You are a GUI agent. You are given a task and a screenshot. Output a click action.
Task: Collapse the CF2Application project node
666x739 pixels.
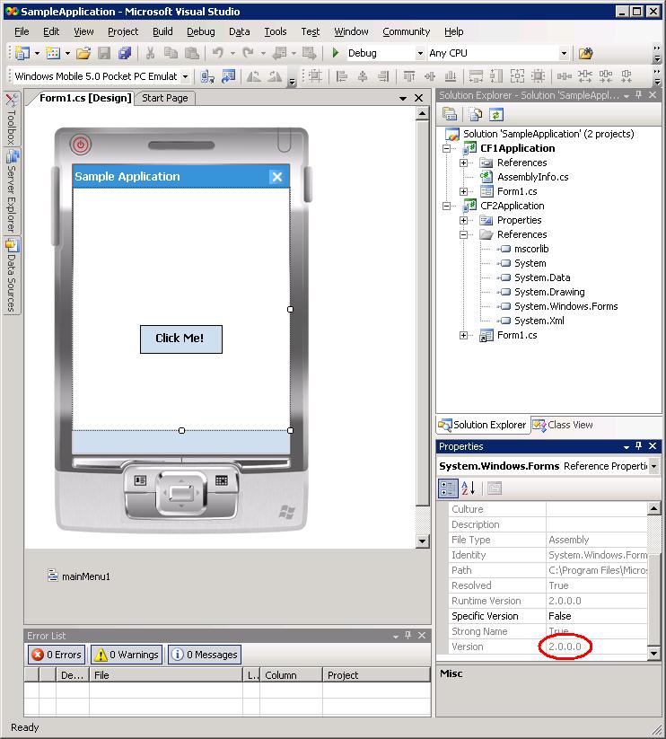[x=446, y=206]
